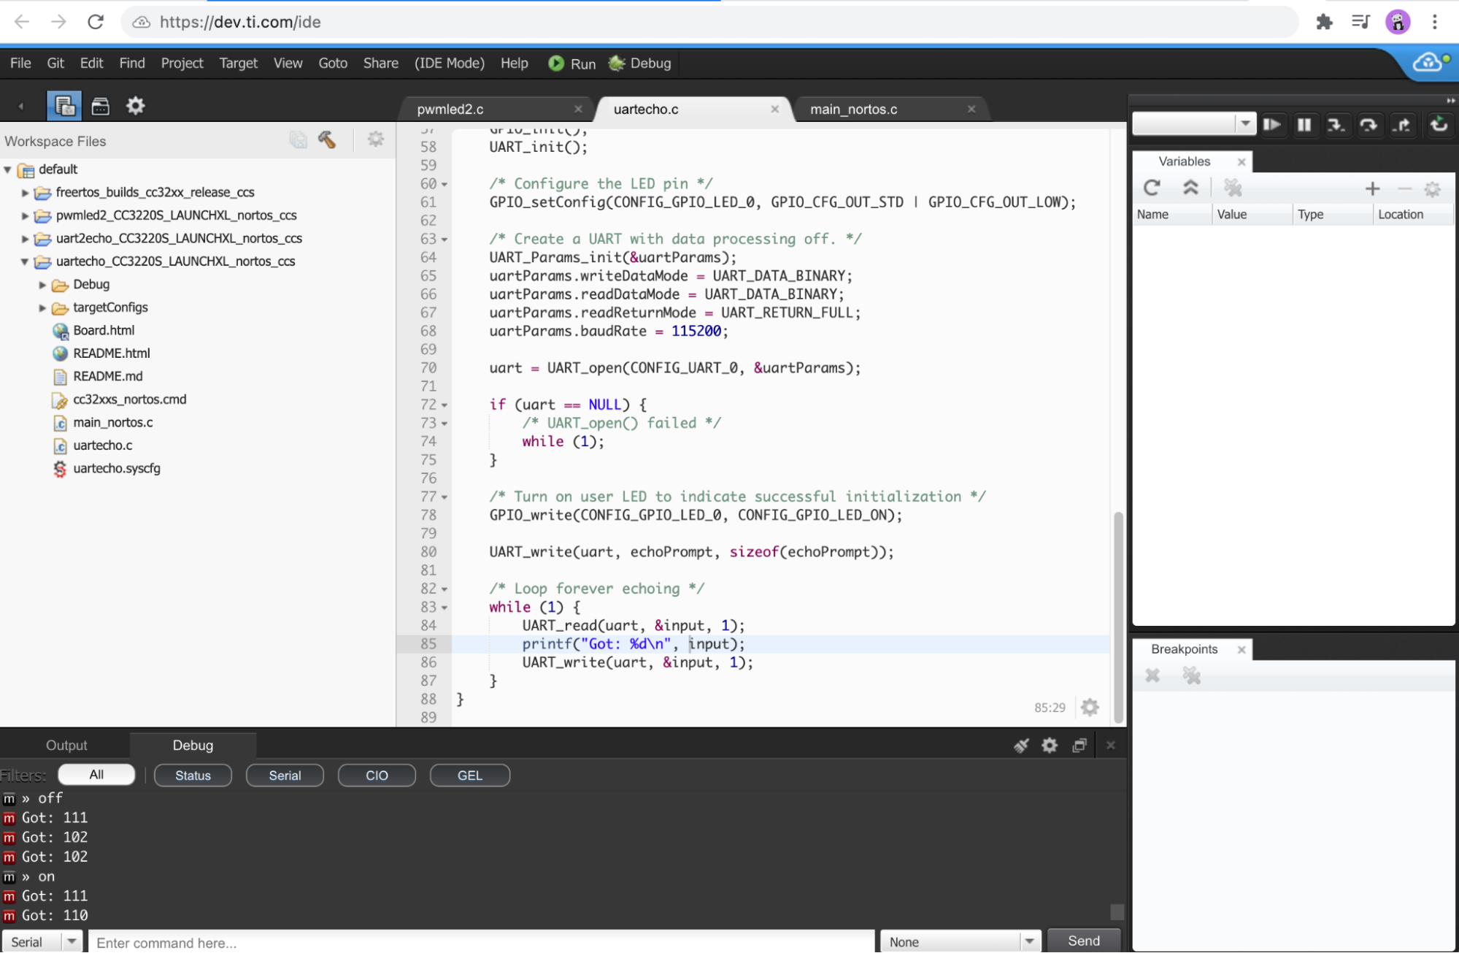This screenshot has height=953, width=1459.
Task: Click the hammer build icon
Action: pos(327,139)
